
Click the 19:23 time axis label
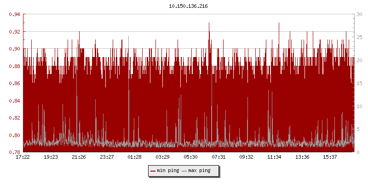(x=51, y=157)
